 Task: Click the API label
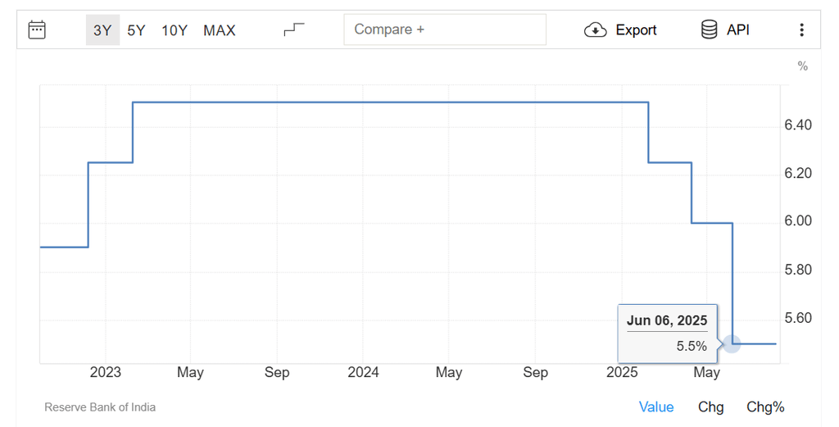738,30
